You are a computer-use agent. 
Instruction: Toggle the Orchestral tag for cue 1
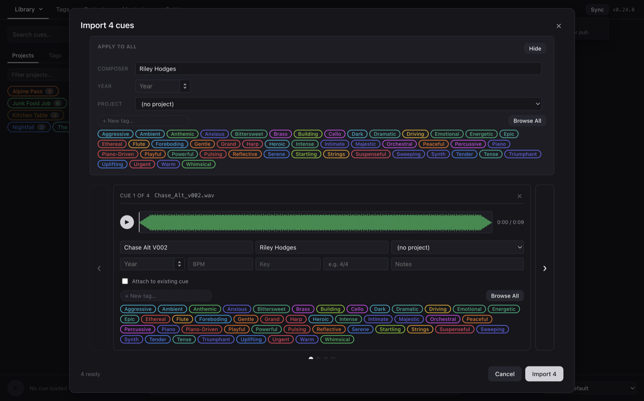click(x=443, y=319)
